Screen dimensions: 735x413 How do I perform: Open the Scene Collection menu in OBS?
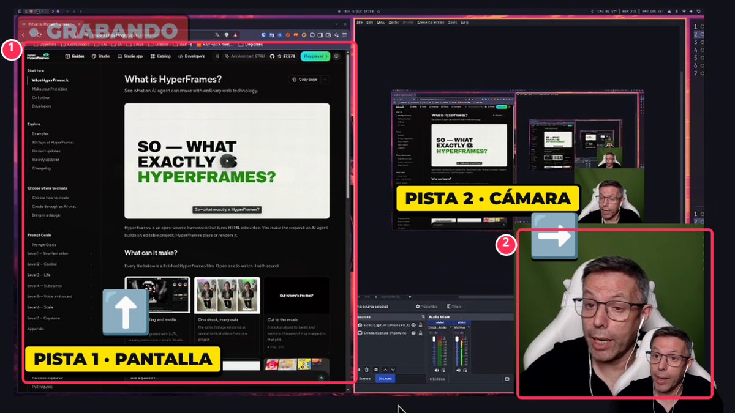click(431, 23)
